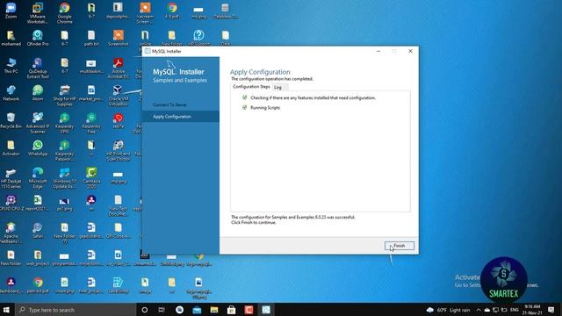Open the Windows Start menu
This screenshot has width=562, height=316.
point(6,310)
